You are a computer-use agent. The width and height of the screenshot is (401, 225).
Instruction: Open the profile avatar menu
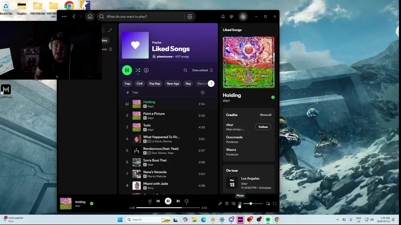[243, 17]
